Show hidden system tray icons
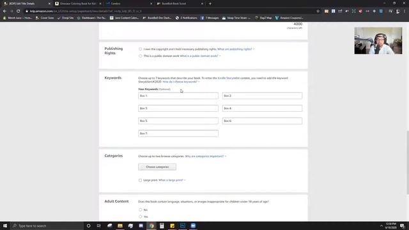The height and width of the screenshot is (230, 409). 382,226
